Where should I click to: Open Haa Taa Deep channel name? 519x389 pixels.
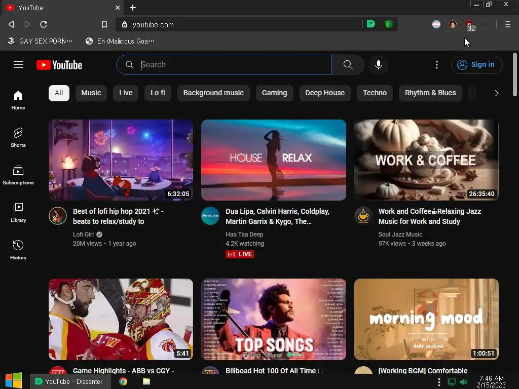(244, 234)
